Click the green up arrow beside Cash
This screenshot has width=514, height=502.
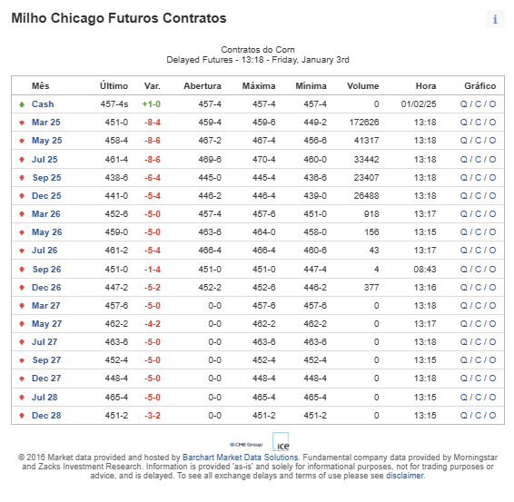[x=22, y=104]
